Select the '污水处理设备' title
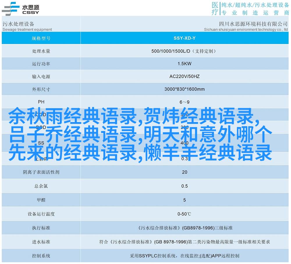 click(18, 24)
